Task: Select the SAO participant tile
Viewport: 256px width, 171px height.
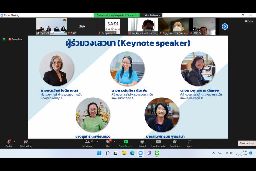Action: [82, 27]
